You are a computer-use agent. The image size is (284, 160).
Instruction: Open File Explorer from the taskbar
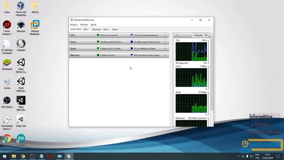click(x=14, y=156)
